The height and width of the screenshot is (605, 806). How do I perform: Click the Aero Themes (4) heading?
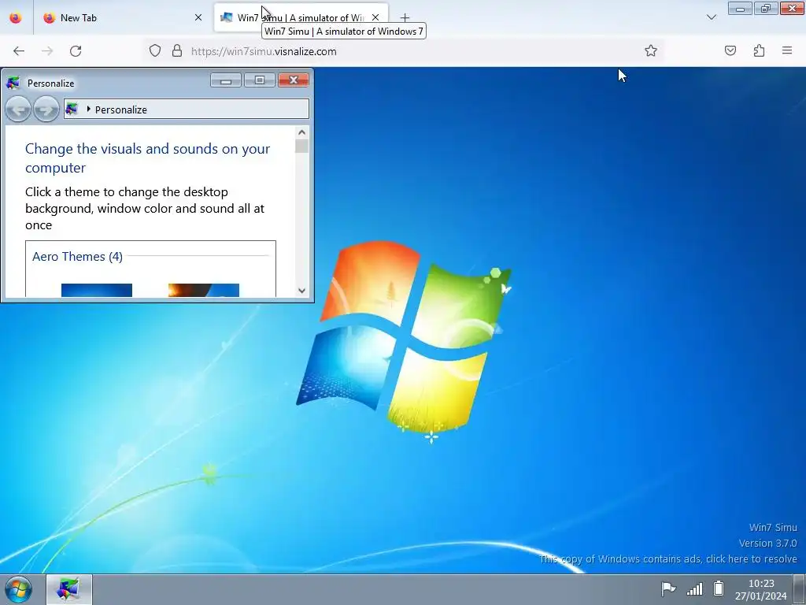(x=77, y=256)
